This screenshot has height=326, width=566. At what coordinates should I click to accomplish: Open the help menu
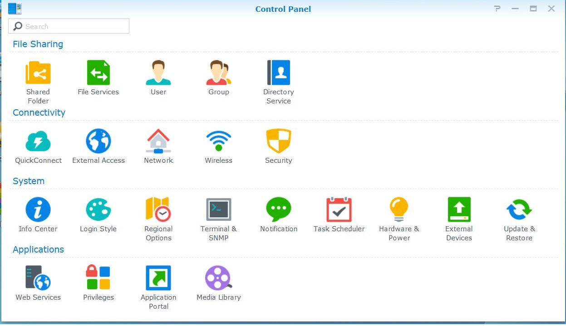coord(497,9)
